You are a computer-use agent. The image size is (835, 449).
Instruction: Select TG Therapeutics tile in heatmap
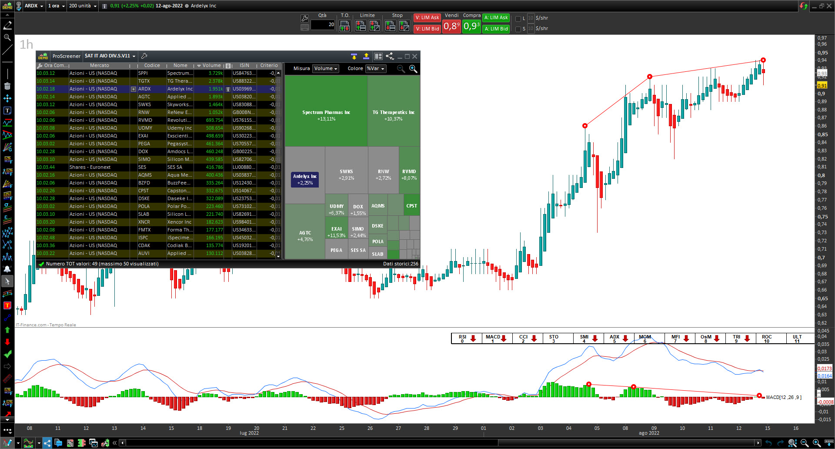tap(394, 111)
